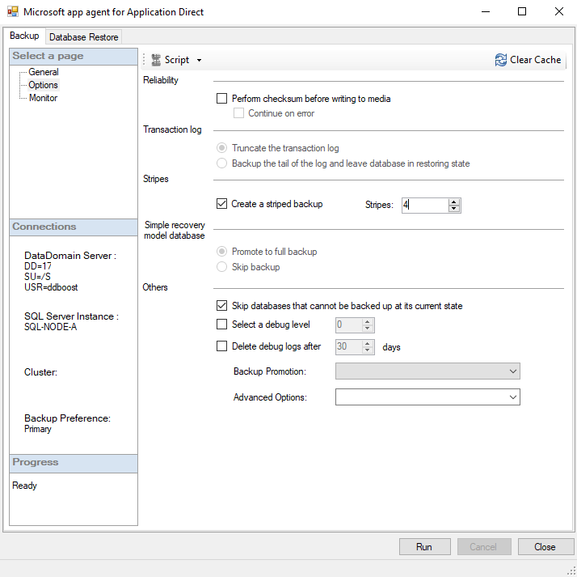The width and height of the screenshot is (577, 577).
Task: Increase the Stripes count with up arrow
Action: click(x=454, y=202)
